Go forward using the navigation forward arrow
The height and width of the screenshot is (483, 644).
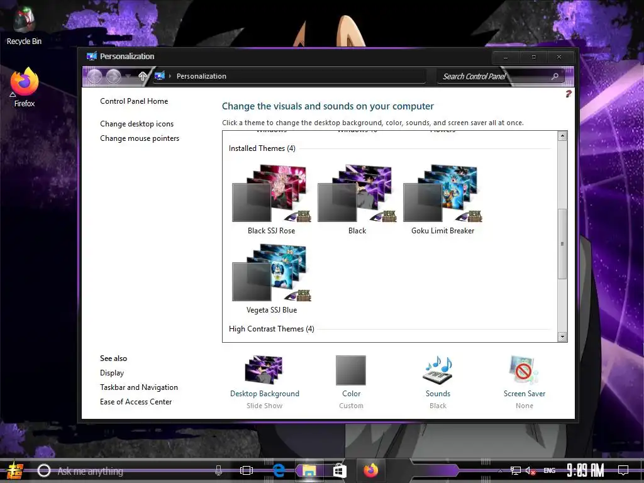[x=113, y=76]
